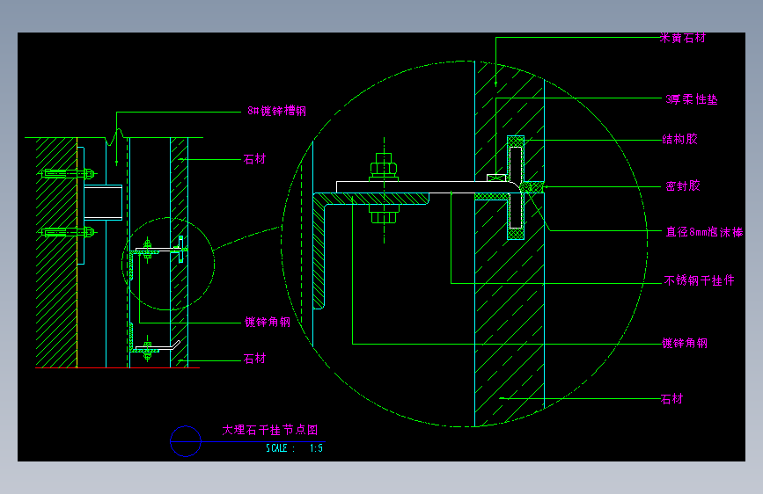Select the 3厚柔性垫 label
The image size is (763, 494).
click(692, 99)
